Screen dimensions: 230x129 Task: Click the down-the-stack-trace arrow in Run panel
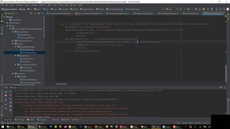[10, 95]
